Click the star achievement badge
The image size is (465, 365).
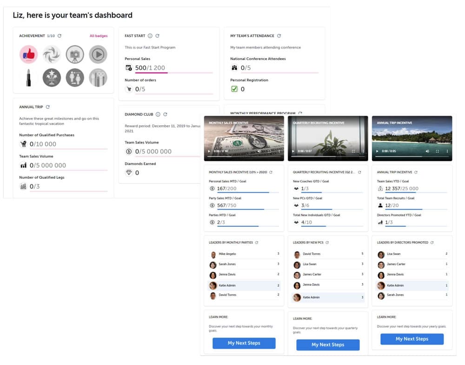click(x=52, y=77)
